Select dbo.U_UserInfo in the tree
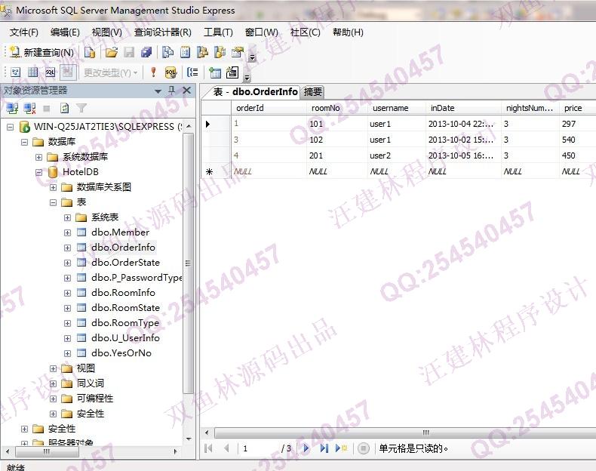Viewport: 596px width, 471px height. (x=125, y=338)
